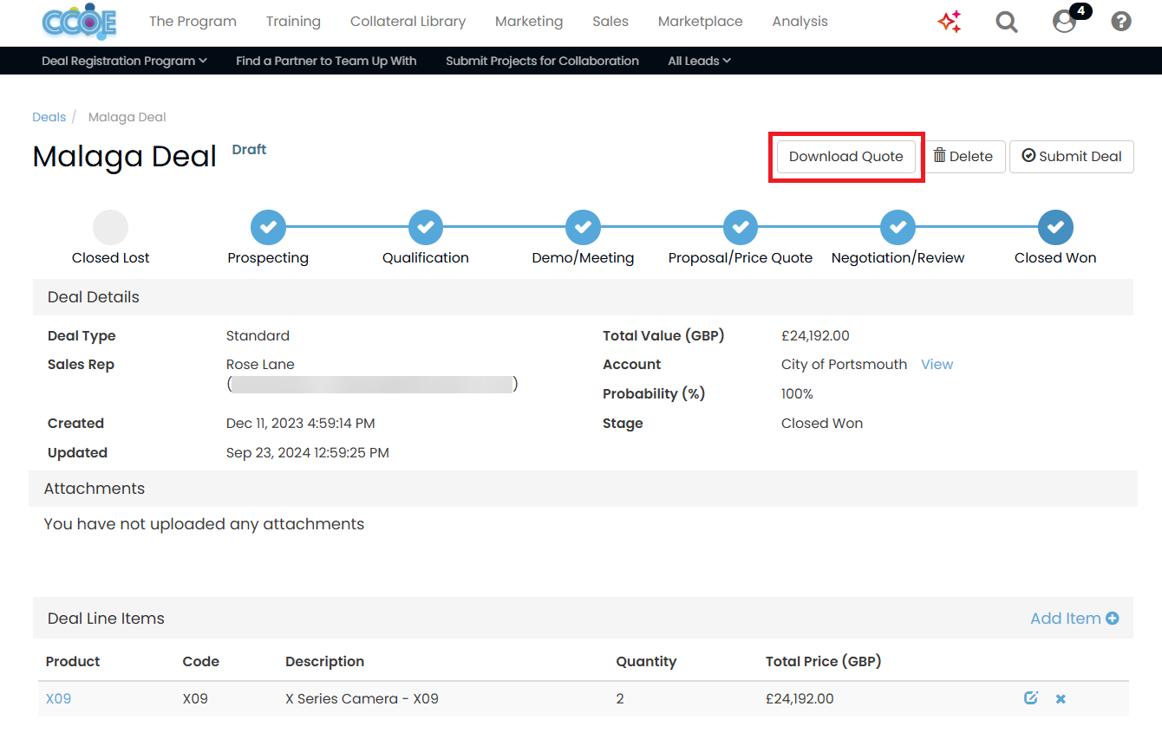Open the Training menu

(293, 22)
